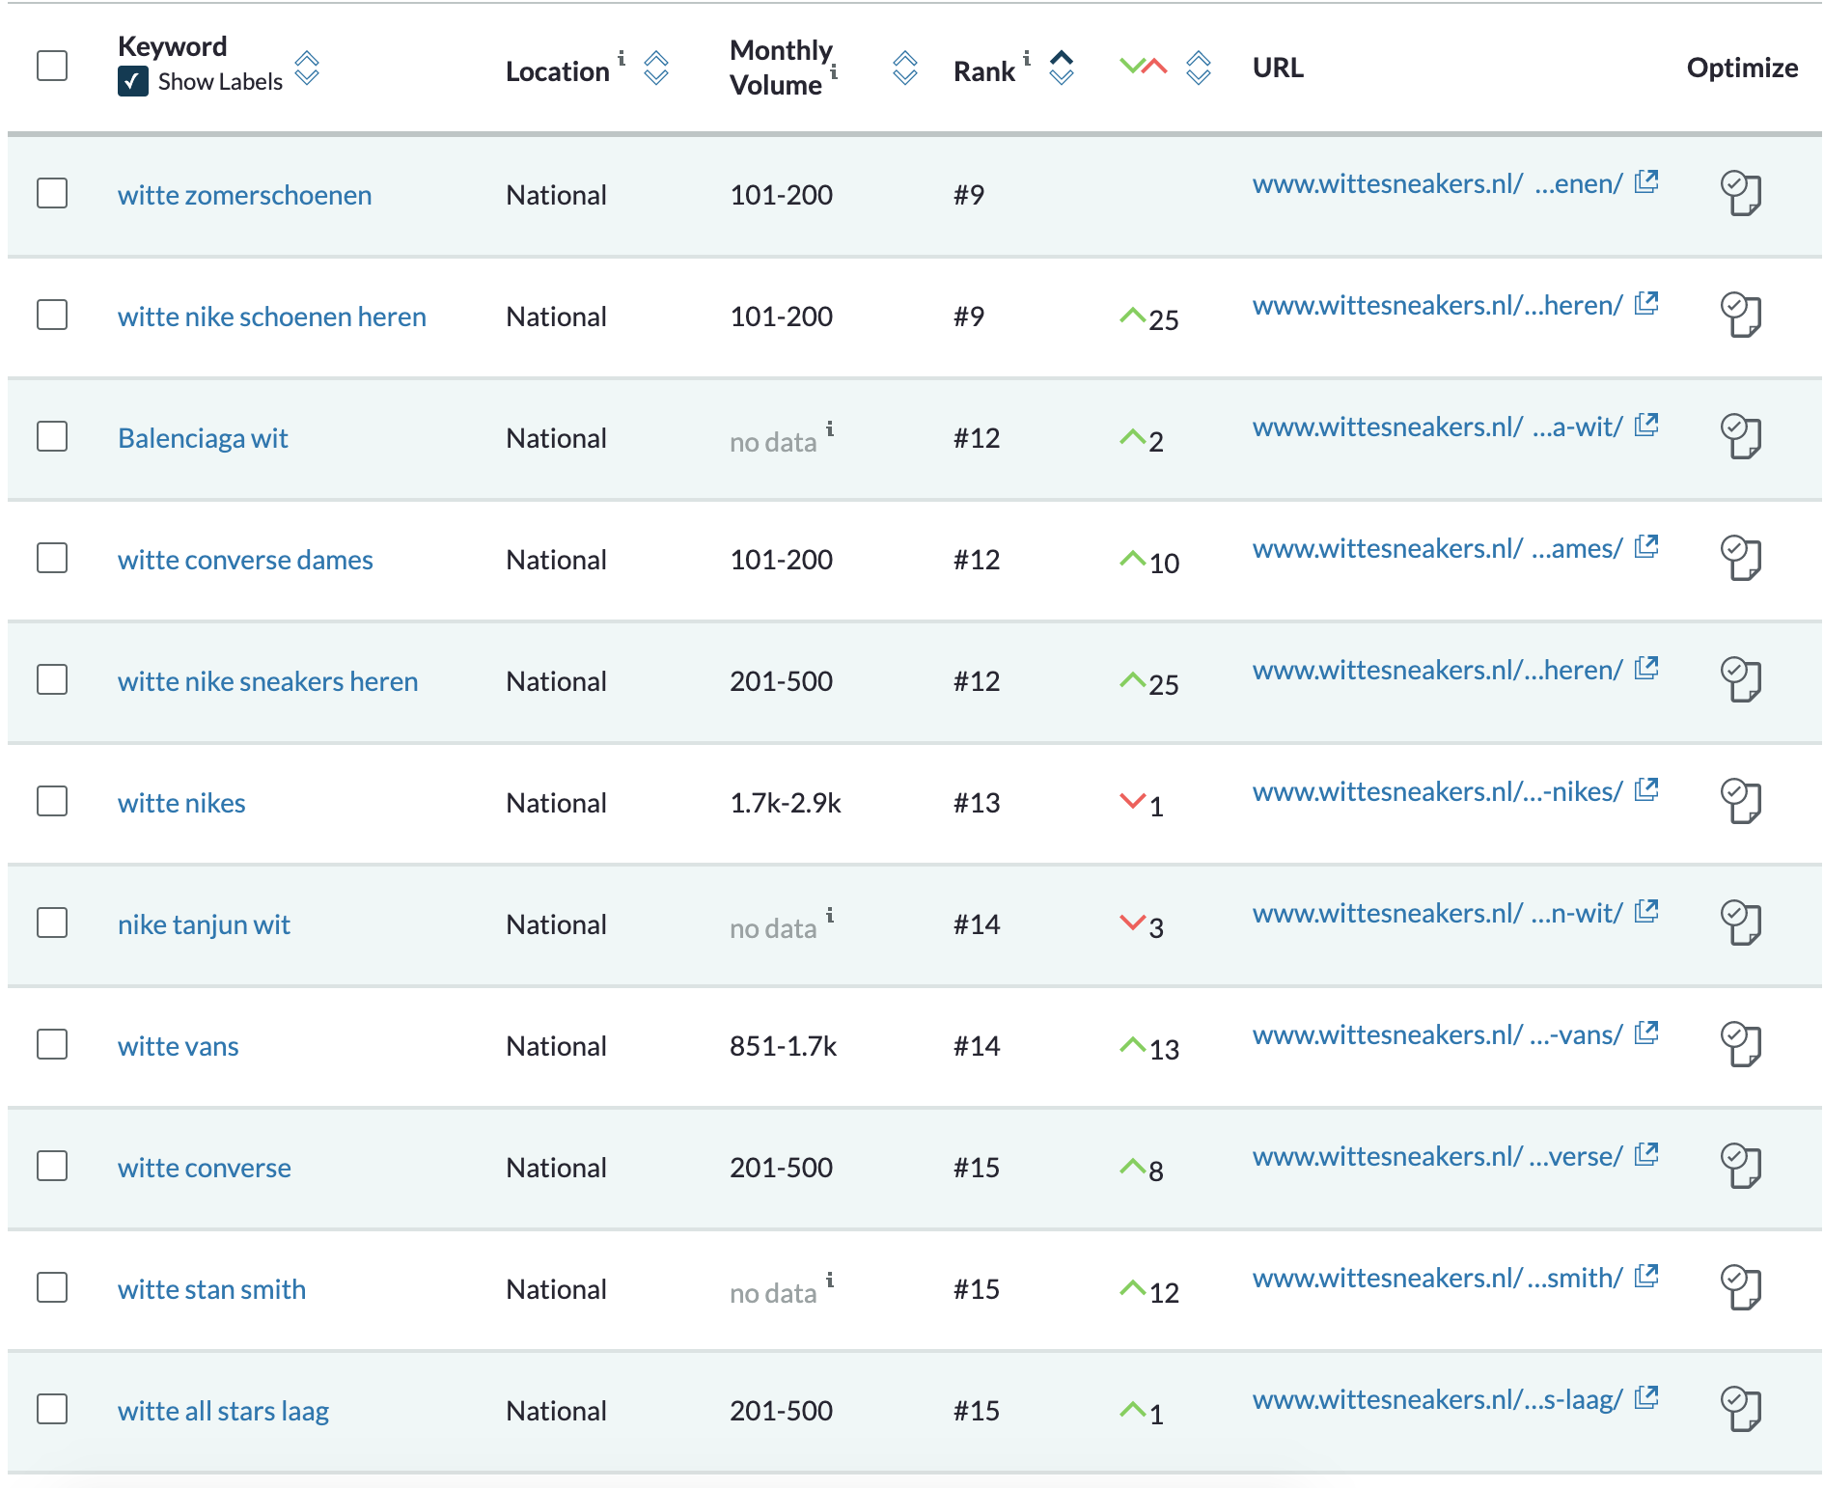Show info for Monthly Volume column
The image size is (1824, 1488).
coord(834,71)
